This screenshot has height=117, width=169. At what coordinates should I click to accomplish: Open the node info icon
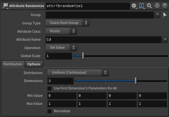[x=157, y=5]
